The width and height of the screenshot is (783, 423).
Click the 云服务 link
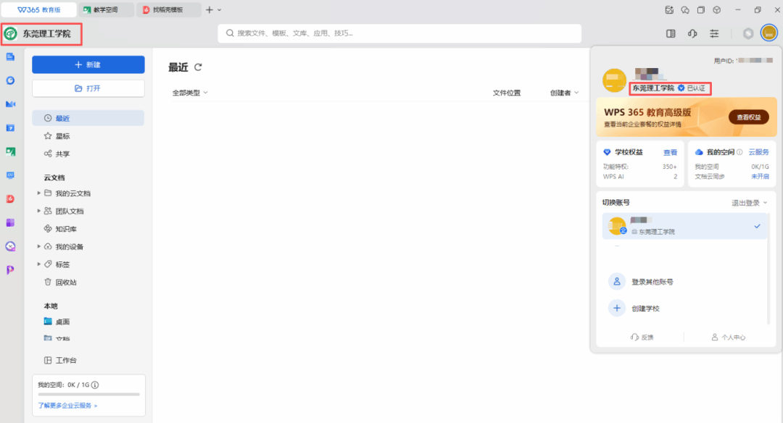(758, 152)
